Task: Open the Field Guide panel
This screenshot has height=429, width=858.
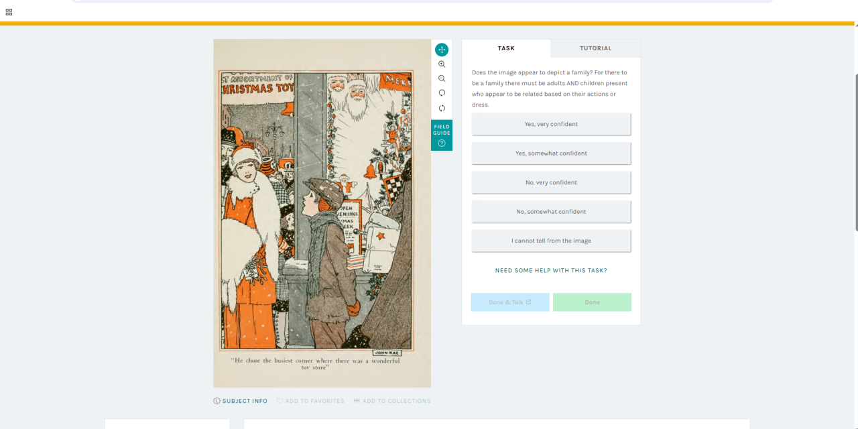Action: [442, 135]
